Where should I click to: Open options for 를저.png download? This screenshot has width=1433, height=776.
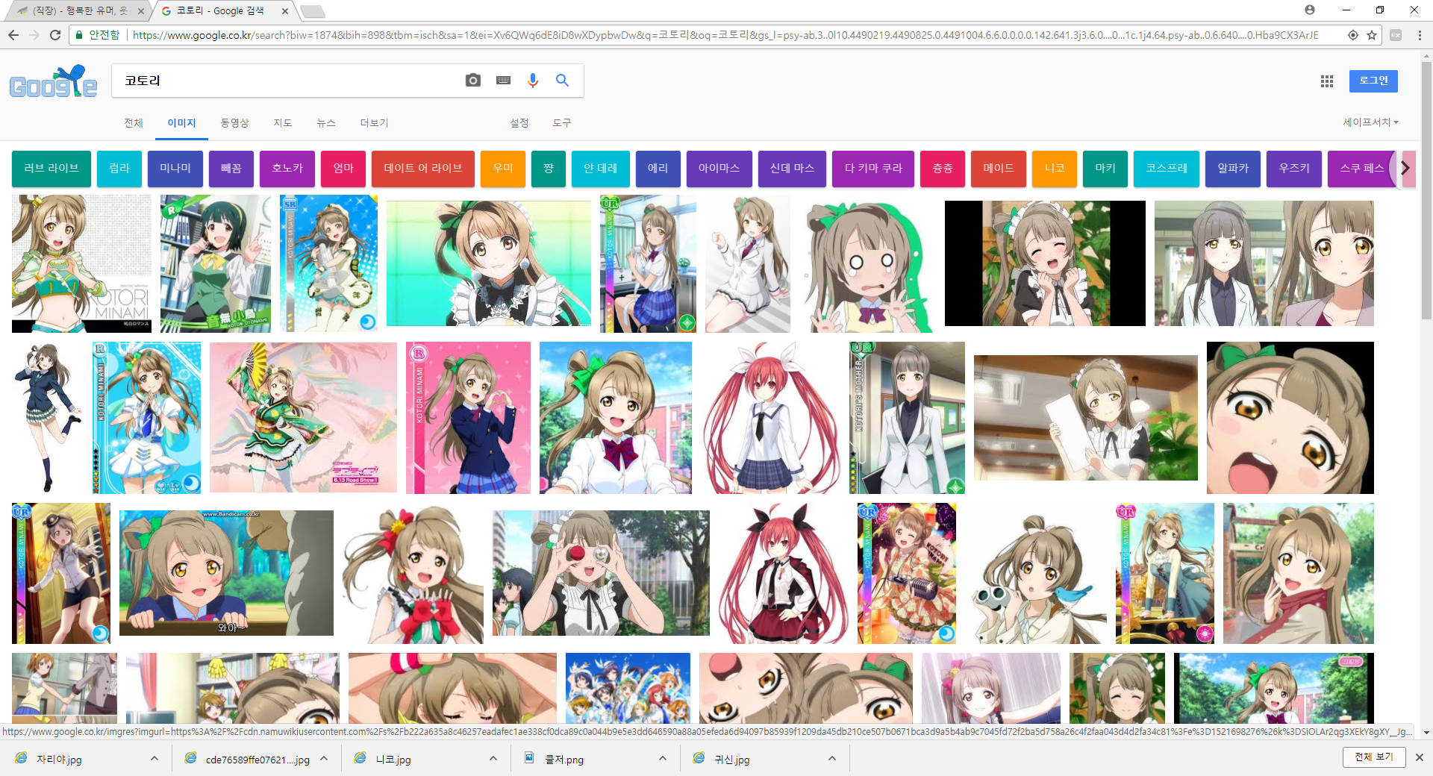pos(663,759)
